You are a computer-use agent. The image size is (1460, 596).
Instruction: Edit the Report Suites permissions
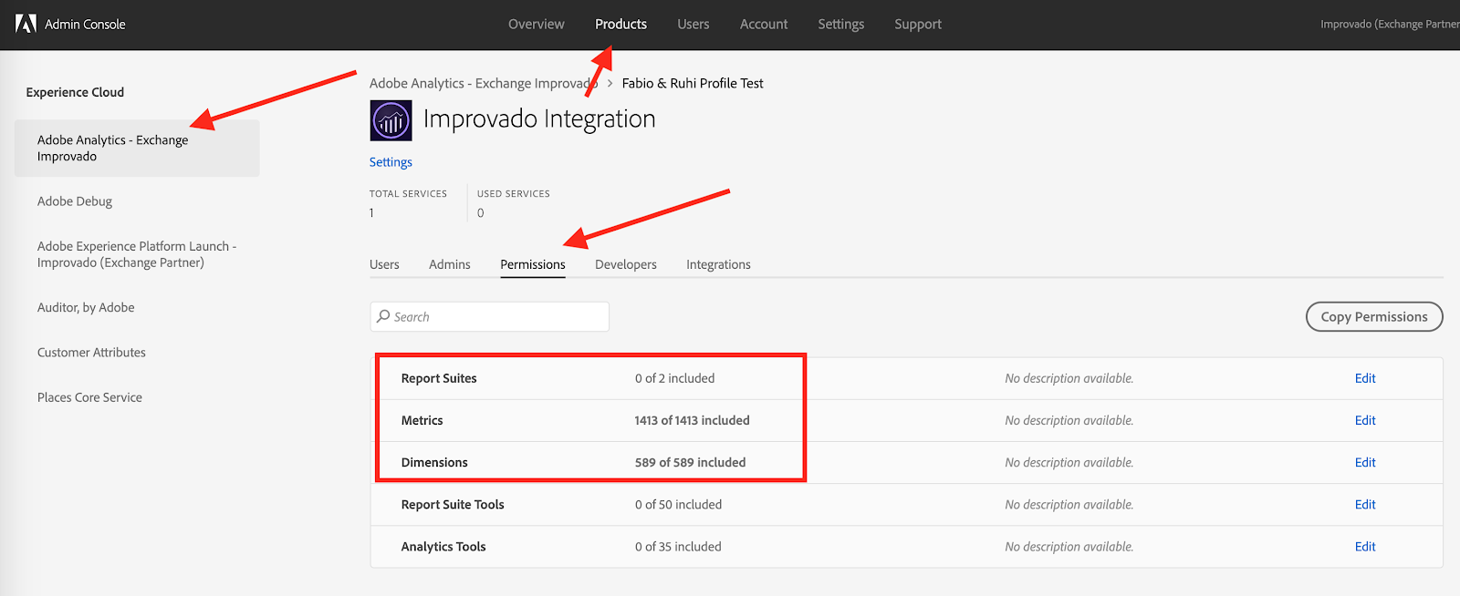[x=1365, y=378]
